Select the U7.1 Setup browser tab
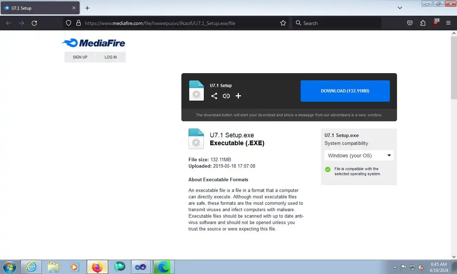 click(x=40, y=8)
